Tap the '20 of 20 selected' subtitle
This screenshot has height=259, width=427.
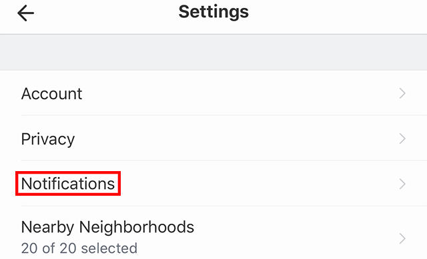(79, 248)
